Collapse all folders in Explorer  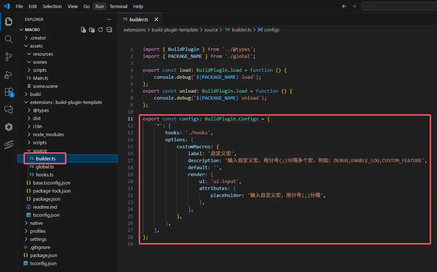109,30
